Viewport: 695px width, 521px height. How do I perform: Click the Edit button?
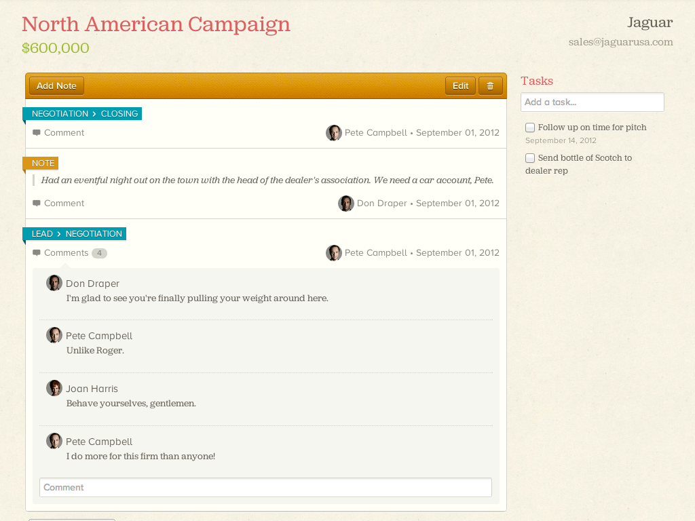click(x=461, y=86)
